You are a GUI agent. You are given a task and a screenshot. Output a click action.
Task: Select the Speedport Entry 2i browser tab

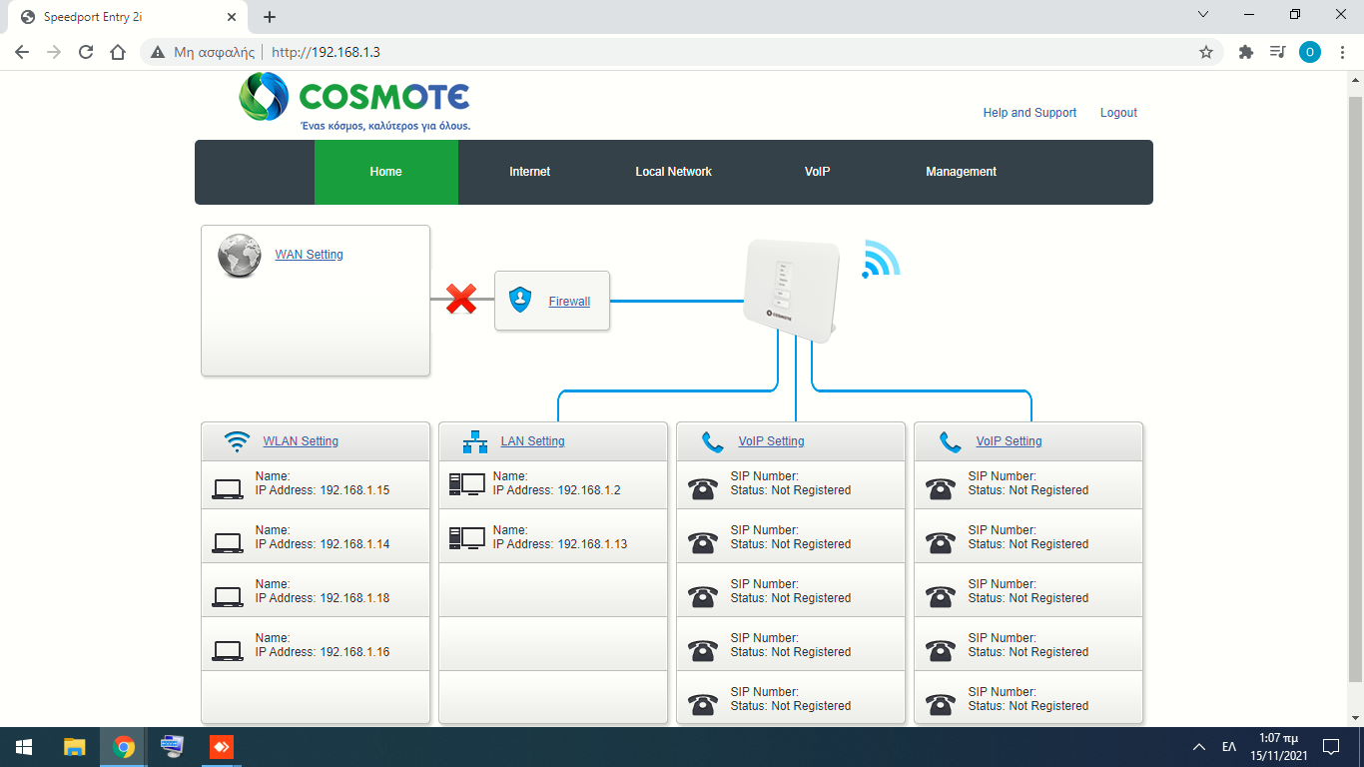click(x=128, y=17)
